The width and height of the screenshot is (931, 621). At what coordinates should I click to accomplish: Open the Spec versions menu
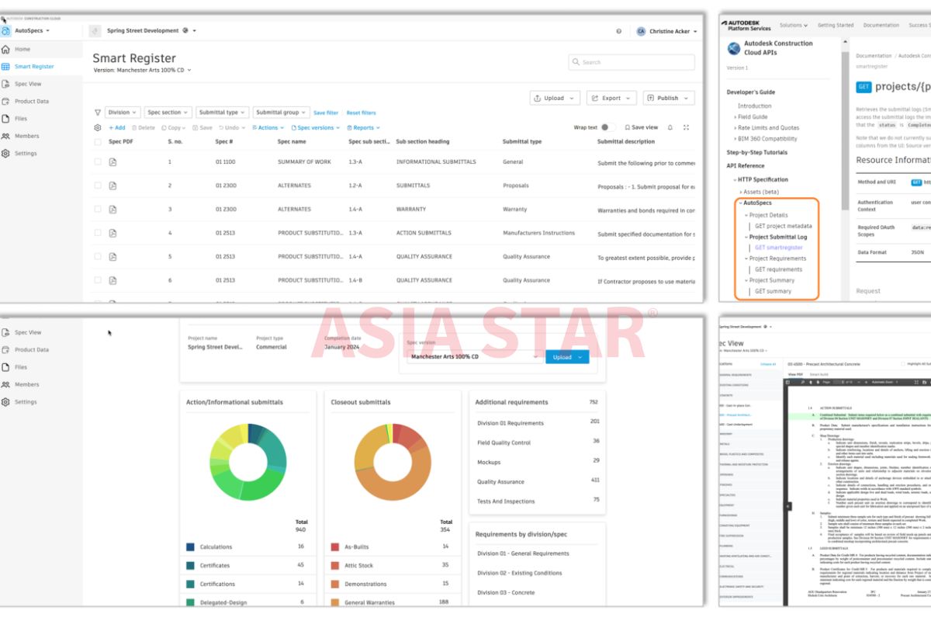click(315, 127)
